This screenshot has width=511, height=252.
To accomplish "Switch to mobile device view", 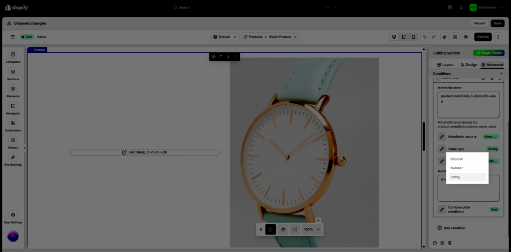I will (x=413, y=37).
